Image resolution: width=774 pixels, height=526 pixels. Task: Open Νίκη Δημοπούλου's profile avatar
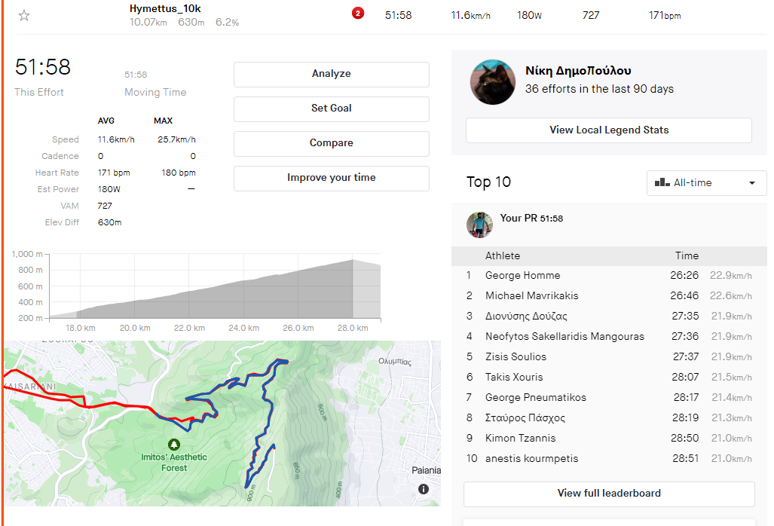pos(493,82)
